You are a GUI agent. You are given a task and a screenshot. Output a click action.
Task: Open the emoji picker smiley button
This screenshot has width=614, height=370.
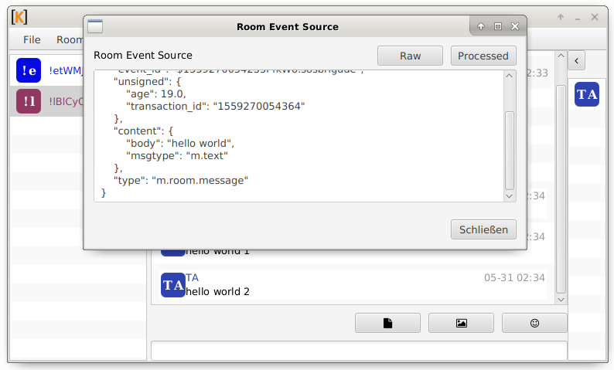534,323
